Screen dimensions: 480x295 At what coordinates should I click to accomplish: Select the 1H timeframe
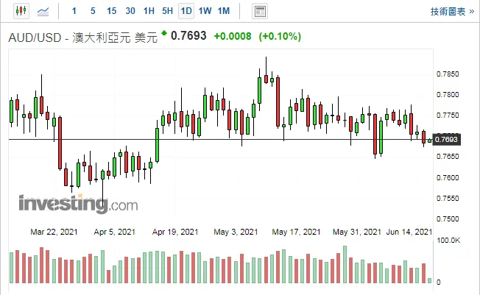149,11
